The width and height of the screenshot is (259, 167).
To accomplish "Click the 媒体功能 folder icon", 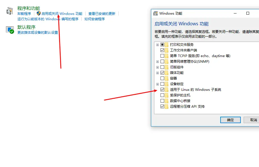I will (x=166, y=73).
